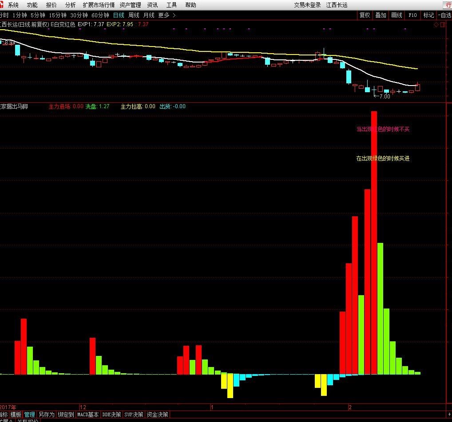Click the 出货: -0.00 label
The image size is (452, 422).
coord(173,106)
